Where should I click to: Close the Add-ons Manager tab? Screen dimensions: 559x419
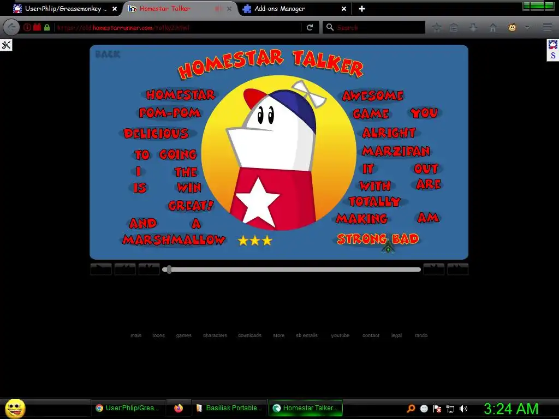(x=344, y=9)
